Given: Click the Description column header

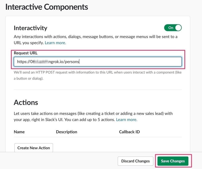Looking at the screenshot, I should 67,132.
